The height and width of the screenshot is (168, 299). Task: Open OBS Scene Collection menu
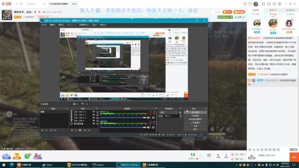84,25
